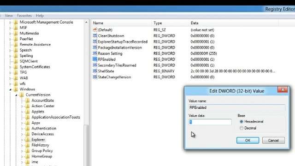Click the SecondaryTilesRoamed value icon
Screen dimensions: 295x166
tap(95, 65)
